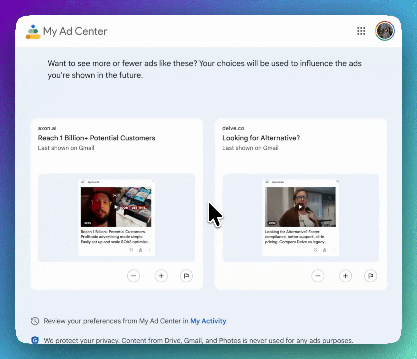Open three-dot menu in delve.co ad preview

(x=334, y=250)
